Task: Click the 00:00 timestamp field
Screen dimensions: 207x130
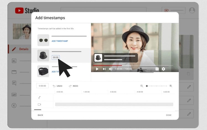Action: (x=56, y=57)
